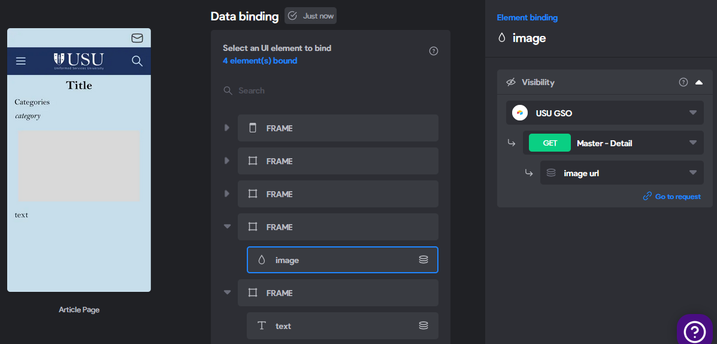Click the database icon on image row

[x=423, y=260]
